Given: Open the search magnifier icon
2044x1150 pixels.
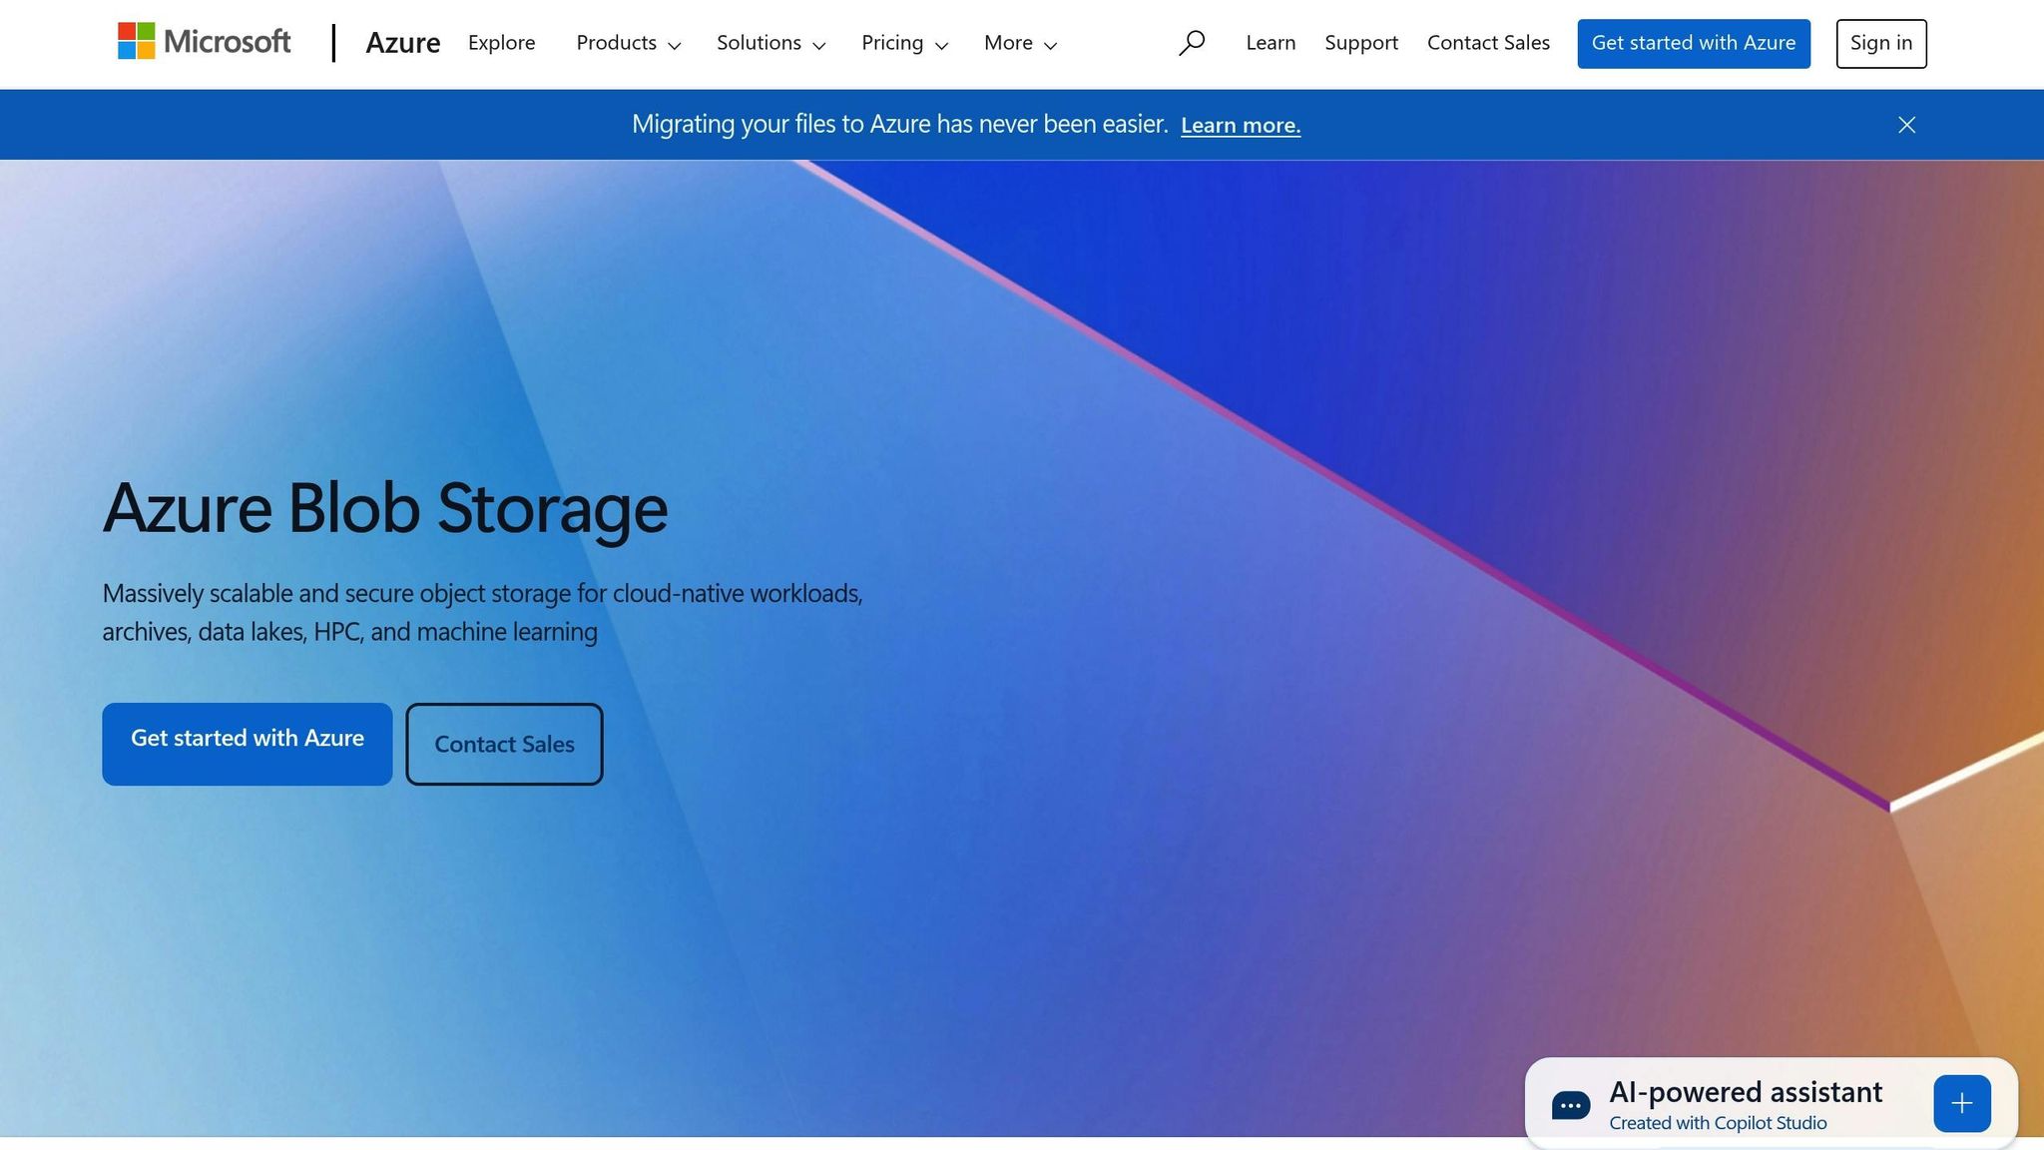Looking at the screenshot, I should pyautogui.click(x=1192, y=43).
